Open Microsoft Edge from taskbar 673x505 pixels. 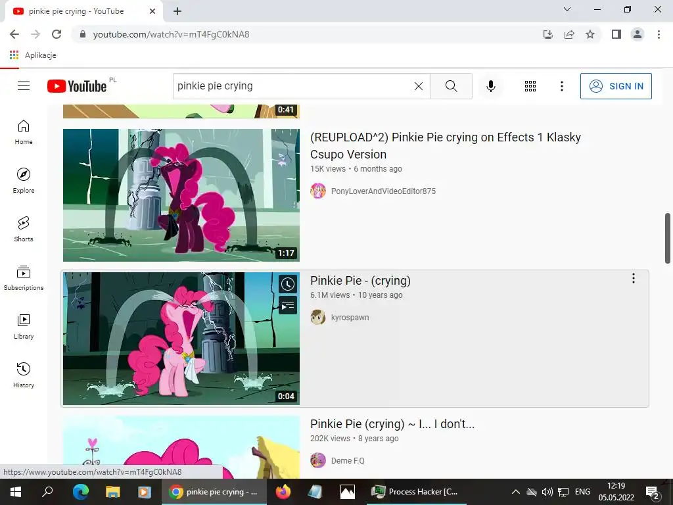(80, 492)
